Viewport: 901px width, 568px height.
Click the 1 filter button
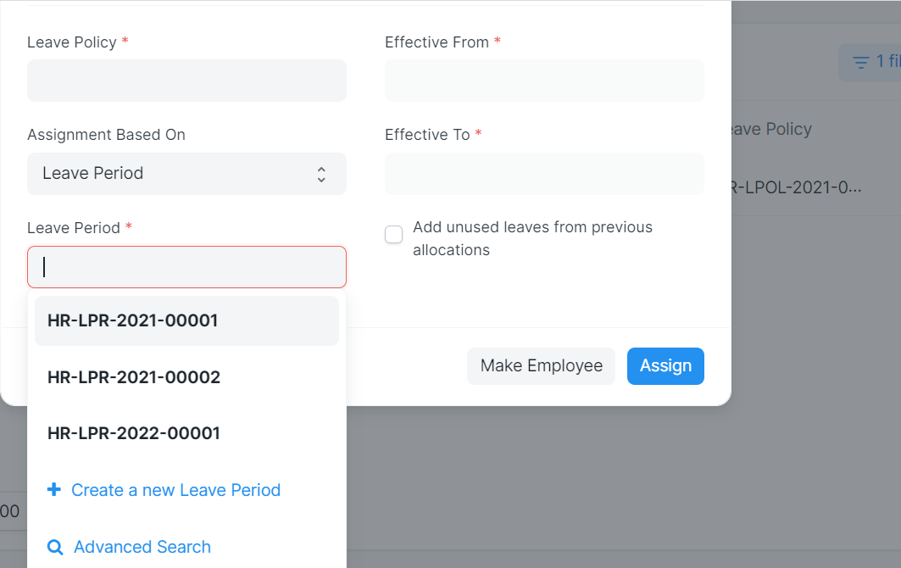pos(877,61)
